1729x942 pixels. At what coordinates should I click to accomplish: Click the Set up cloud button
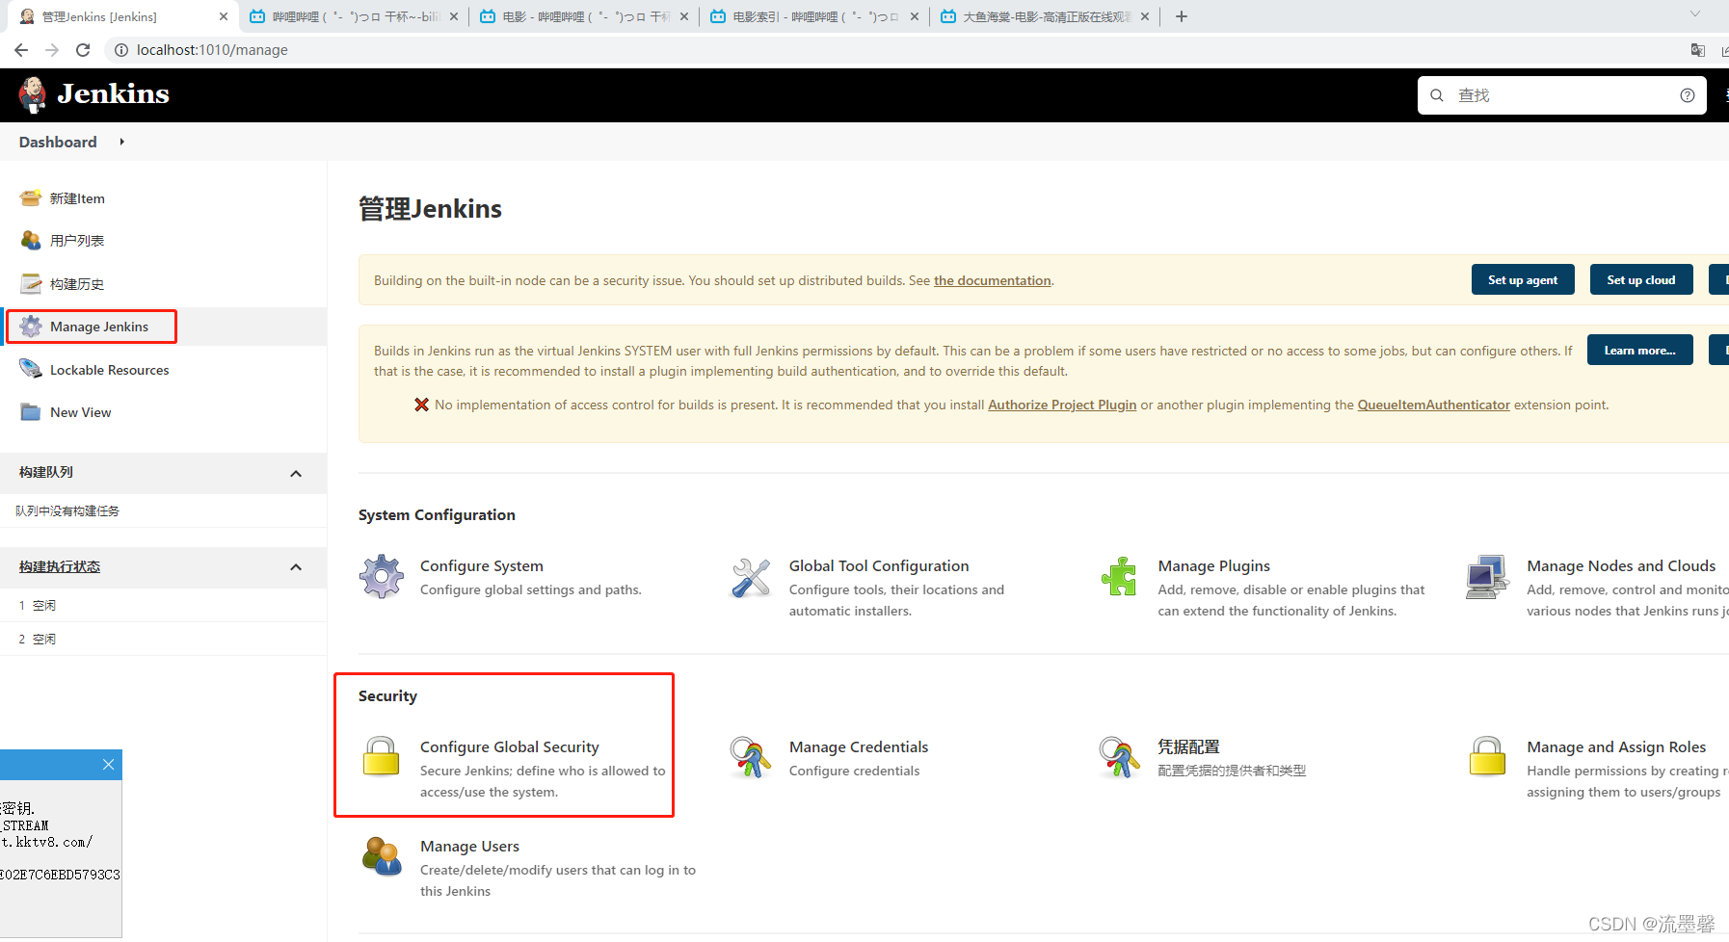point(1641,280)
